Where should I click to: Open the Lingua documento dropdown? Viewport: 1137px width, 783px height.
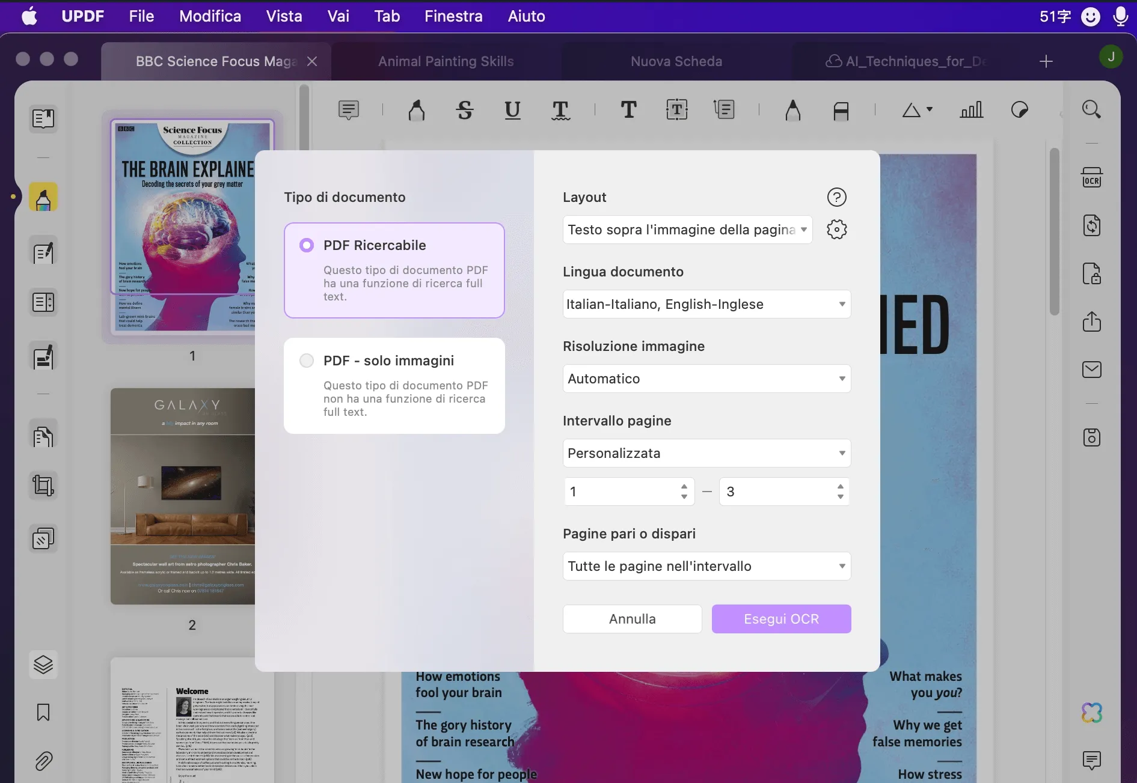[706, 304]
